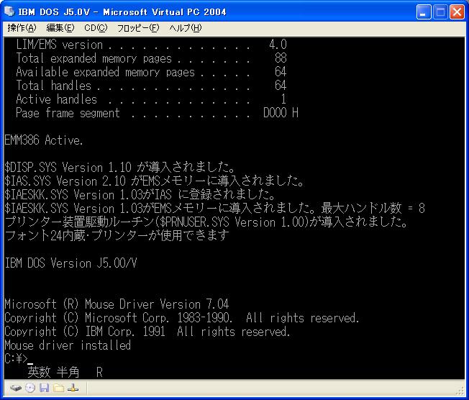Click 'Copyright (C) IBM Corp. 1991' line
This screenshot has height=400, width=469.
click(x=147, y=332)
